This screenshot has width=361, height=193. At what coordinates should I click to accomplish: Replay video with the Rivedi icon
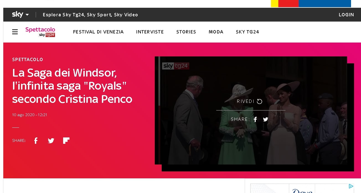coord(259,101)
